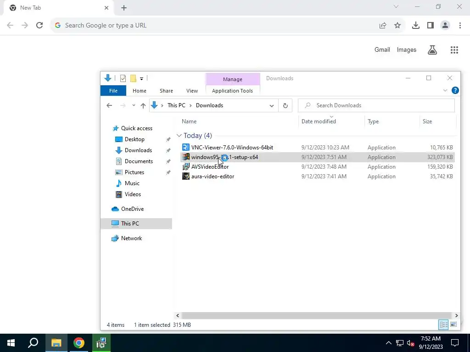Open the Windows Start menu

pyautogui.click(x=11, y=343)
